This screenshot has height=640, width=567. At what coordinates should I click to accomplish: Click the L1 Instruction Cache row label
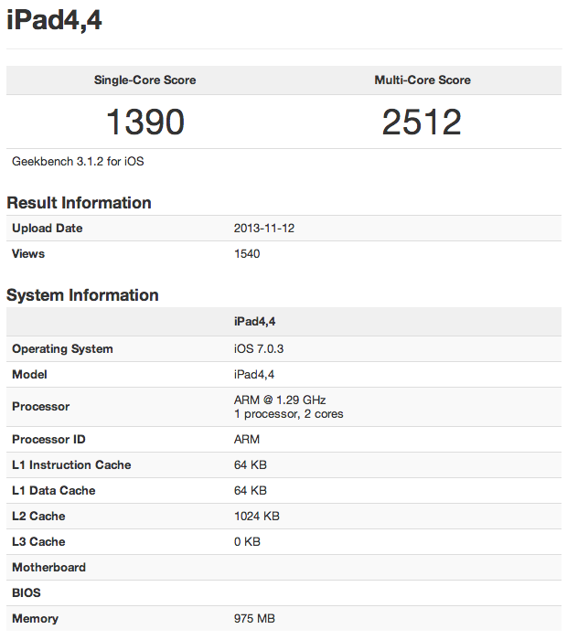[x=72, y=464]
